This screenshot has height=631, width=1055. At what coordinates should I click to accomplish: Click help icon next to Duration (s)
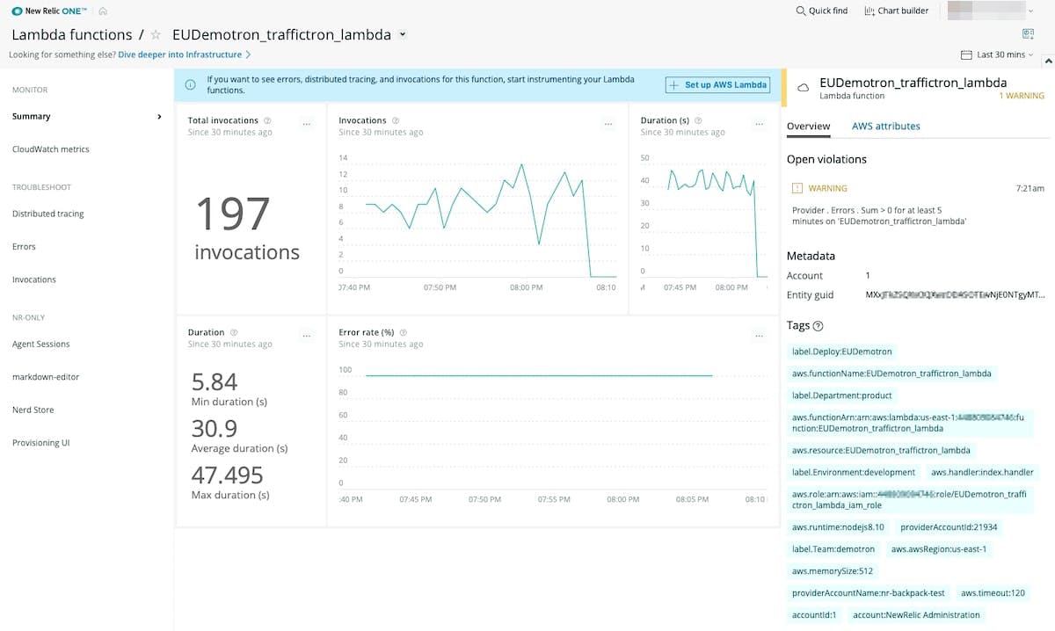pos(698,120)
